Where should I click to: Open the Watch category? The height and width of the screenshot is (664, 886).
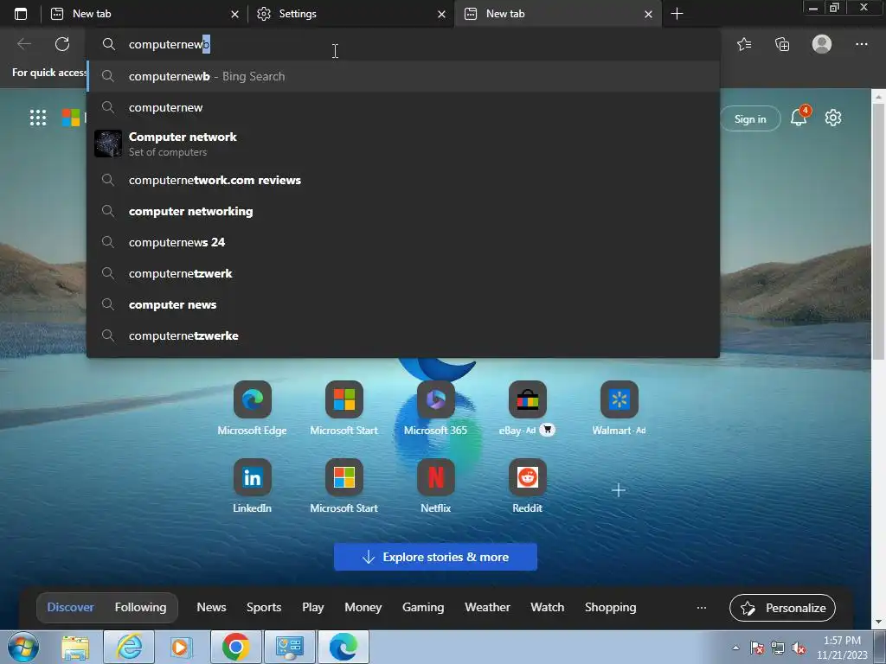coord(547,608)
